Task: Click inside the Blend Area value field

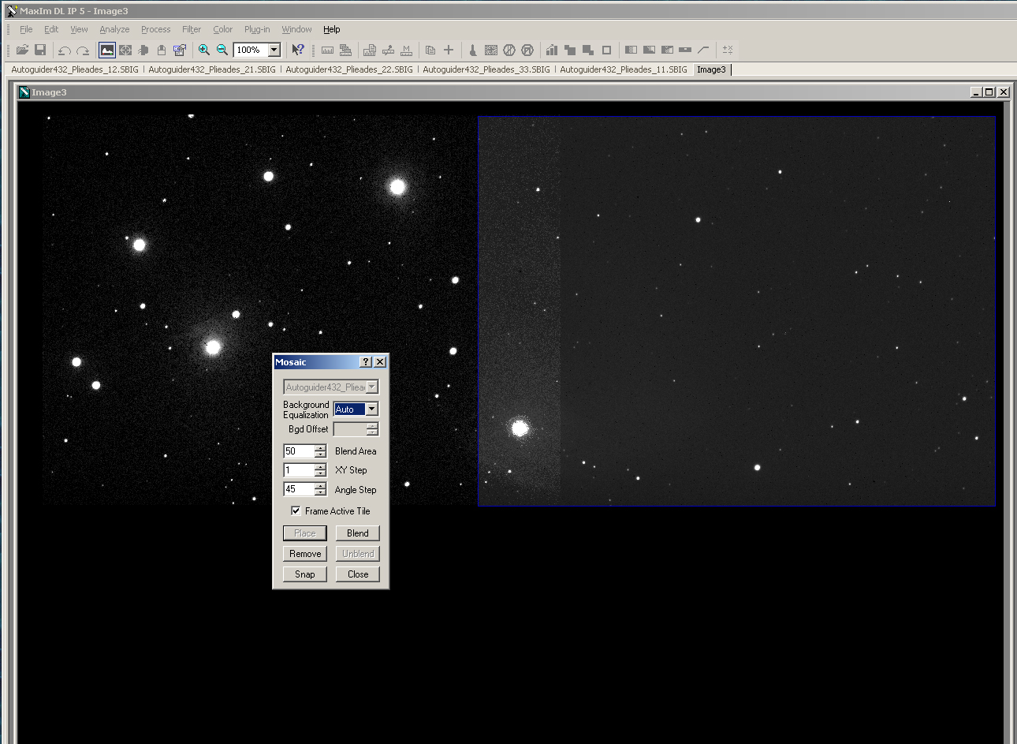Action: pyautogui.click(x=299, y=451)
